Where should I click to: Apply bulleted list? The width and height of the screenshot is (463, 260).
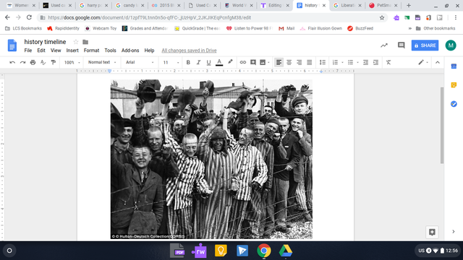(x=350, y=63)
